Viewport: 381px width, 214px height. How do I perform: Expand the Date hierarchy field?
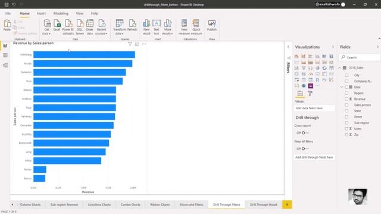(x=341, y=87)
